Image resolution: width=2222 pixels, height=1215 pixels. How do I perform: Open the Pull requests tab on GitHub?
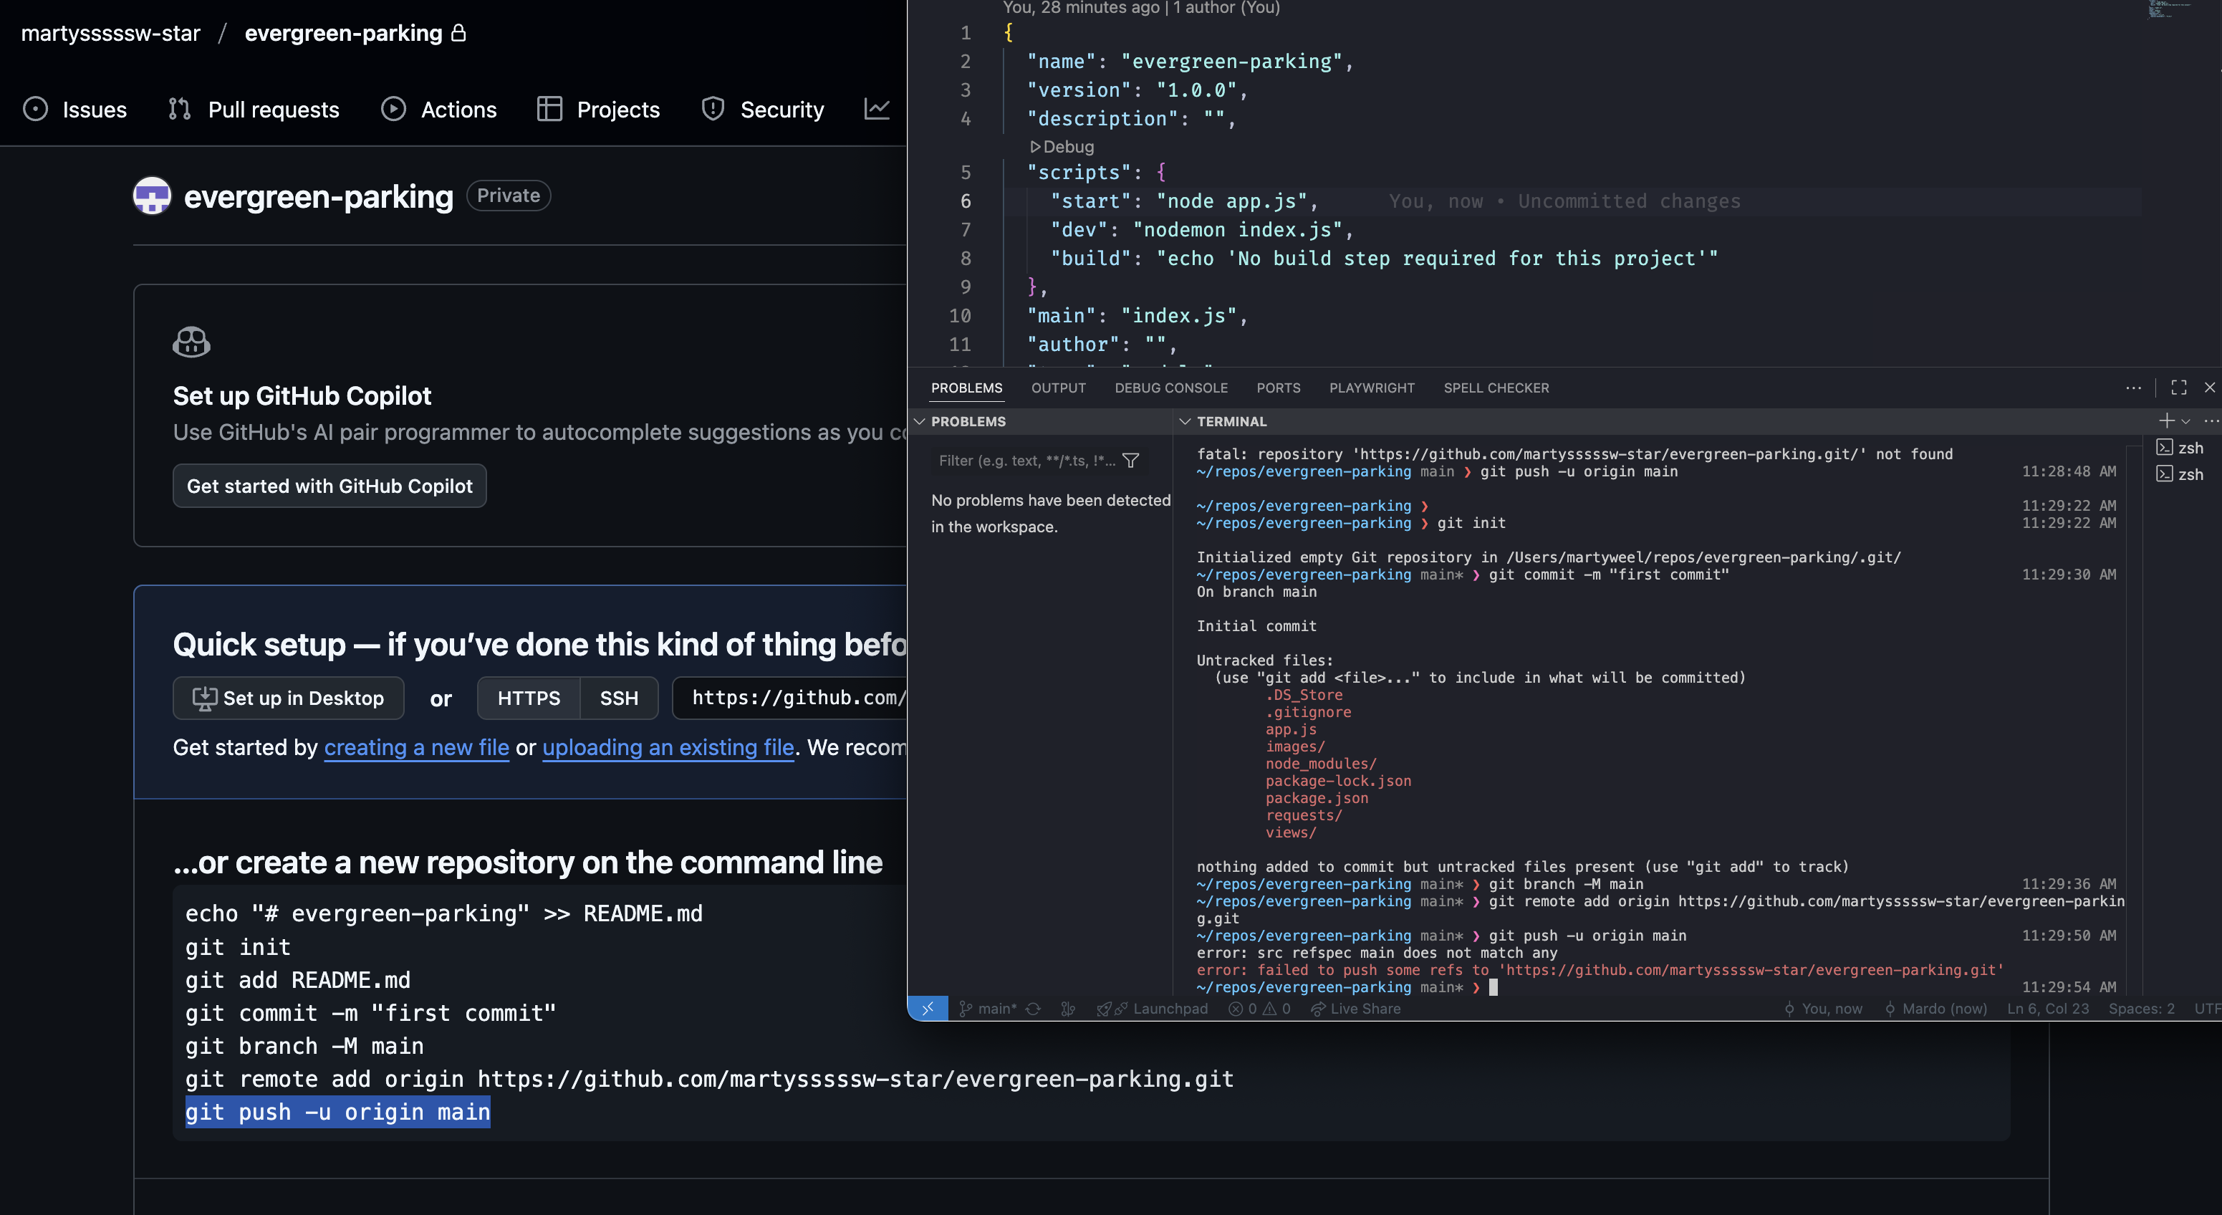[254, 110]
